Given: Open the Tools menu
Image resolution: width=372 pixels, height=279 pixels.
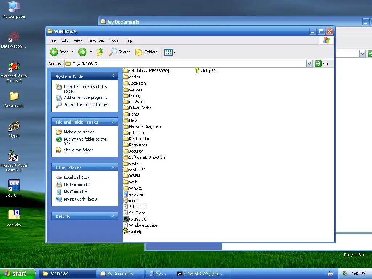Looking at the screenshot, I should (x=114, y=40).
